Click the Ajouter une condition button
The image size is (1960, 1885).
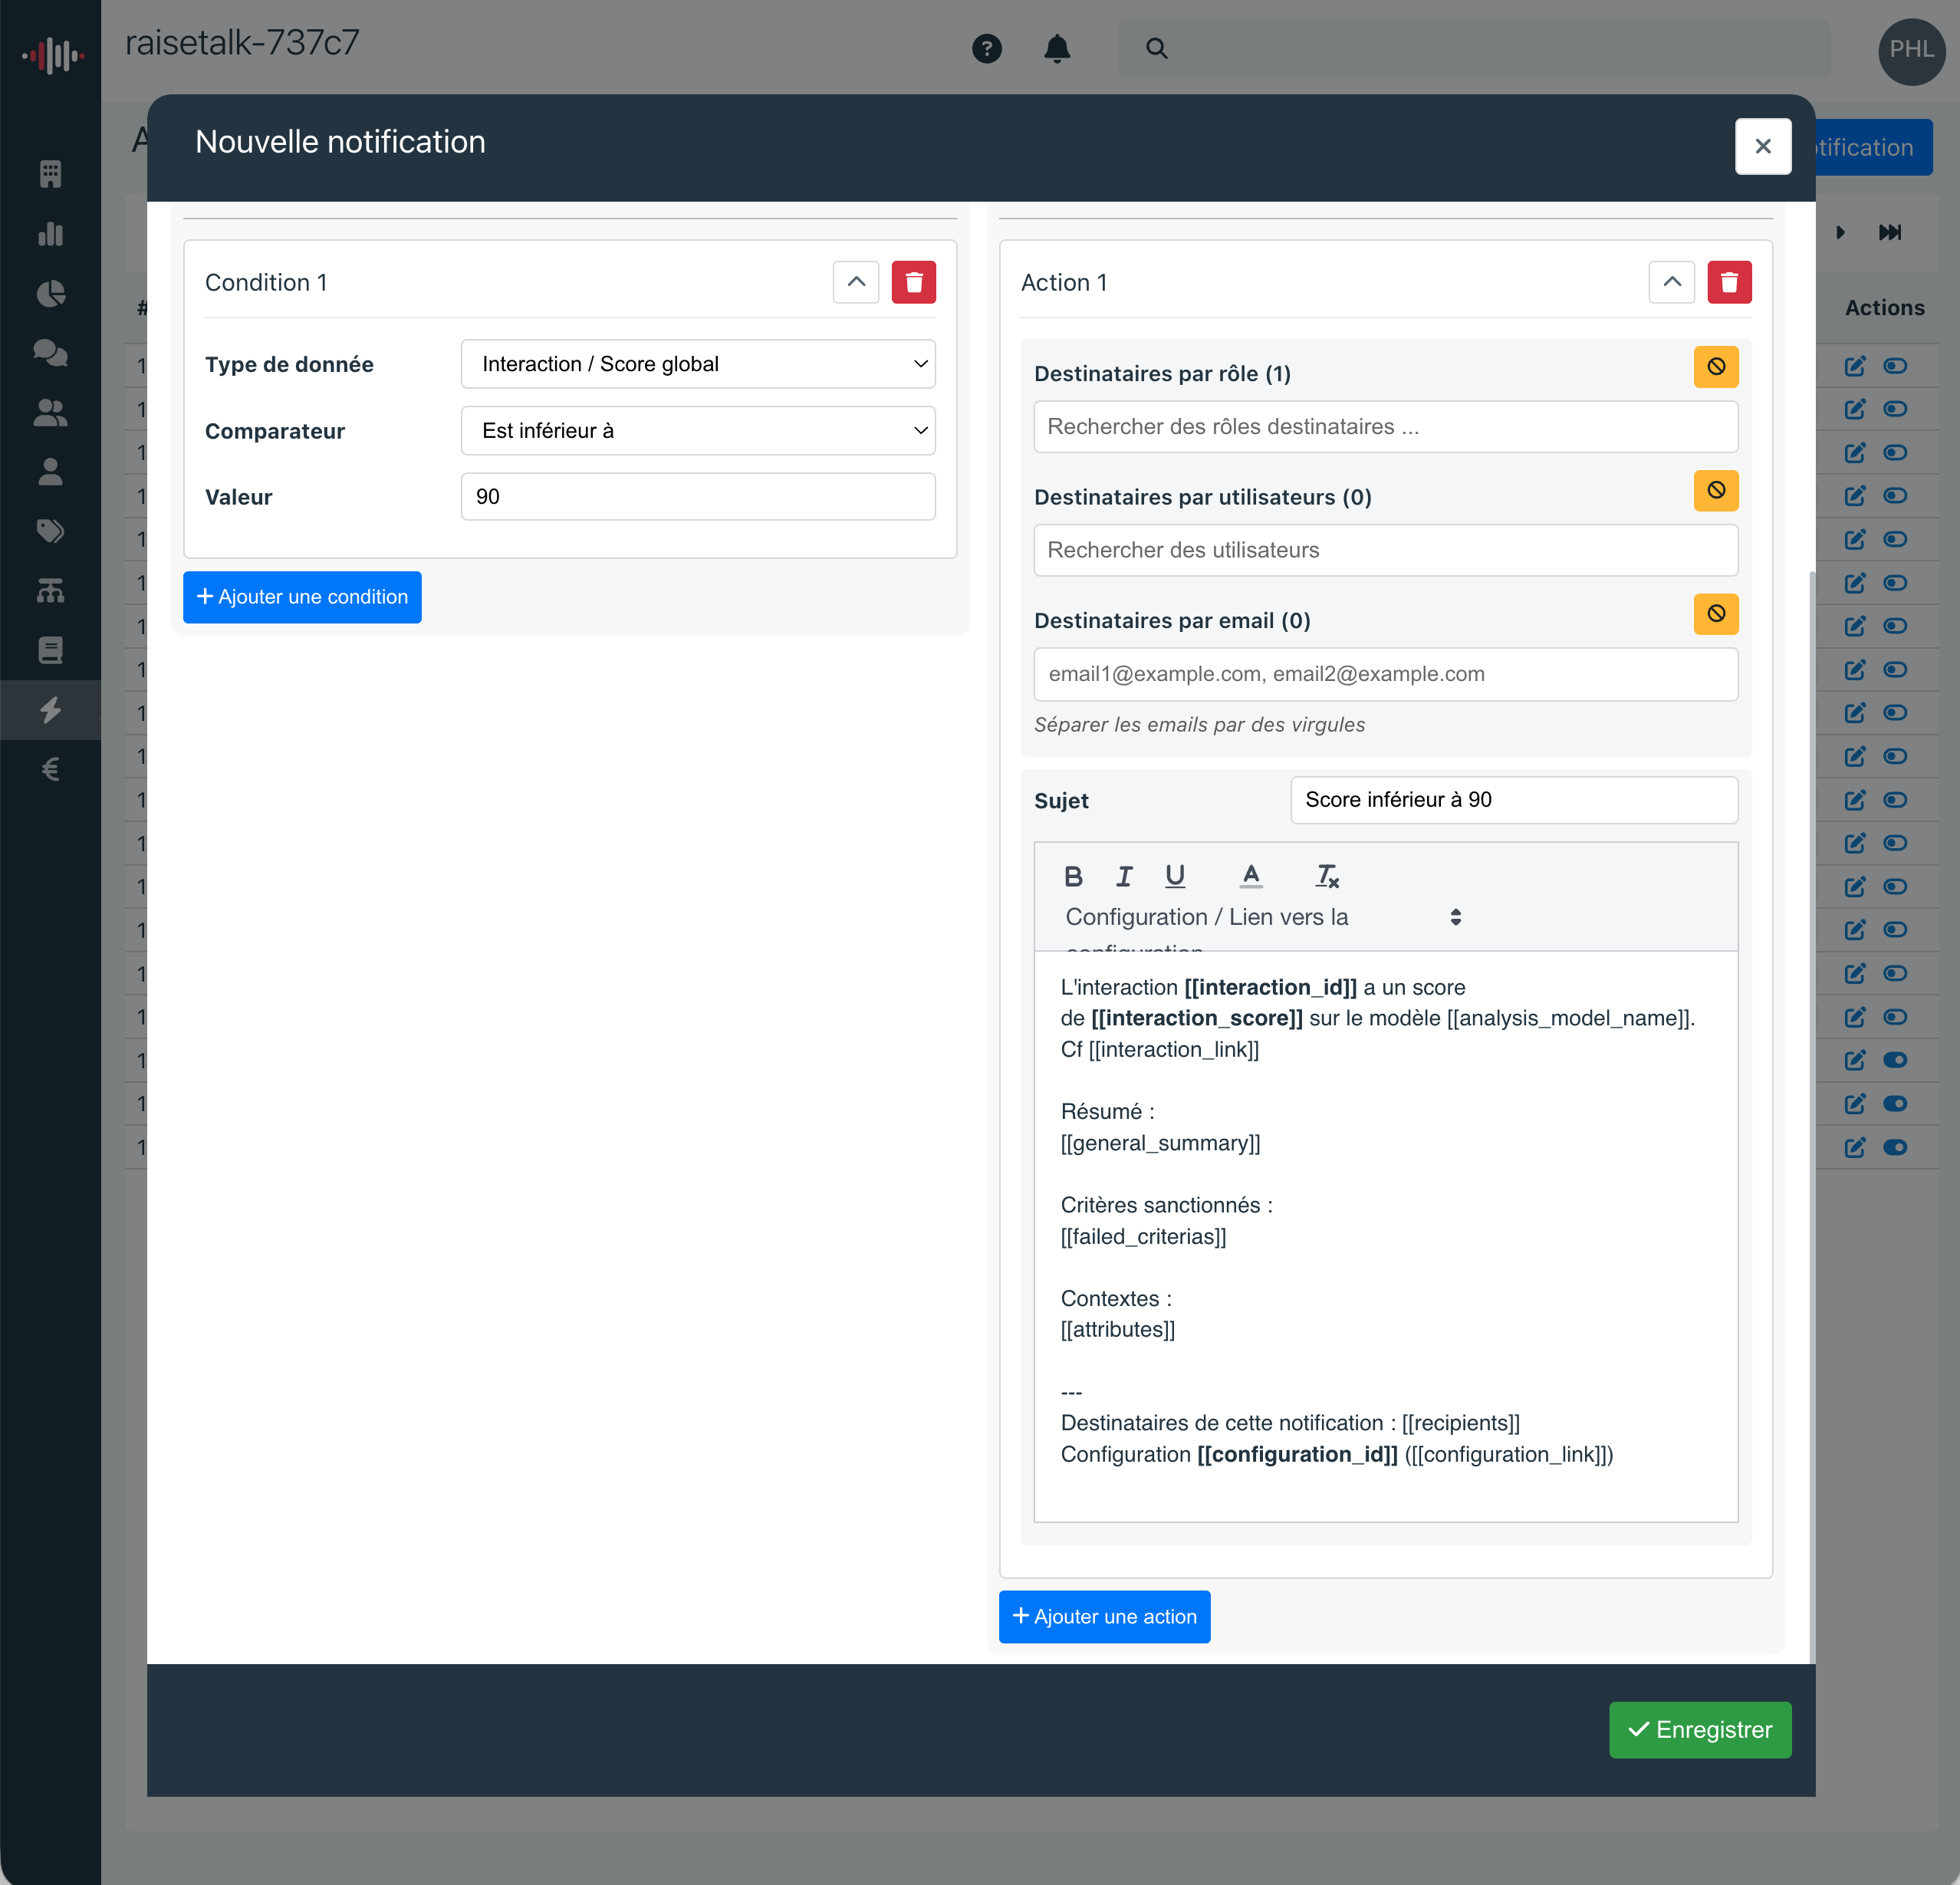301,597
